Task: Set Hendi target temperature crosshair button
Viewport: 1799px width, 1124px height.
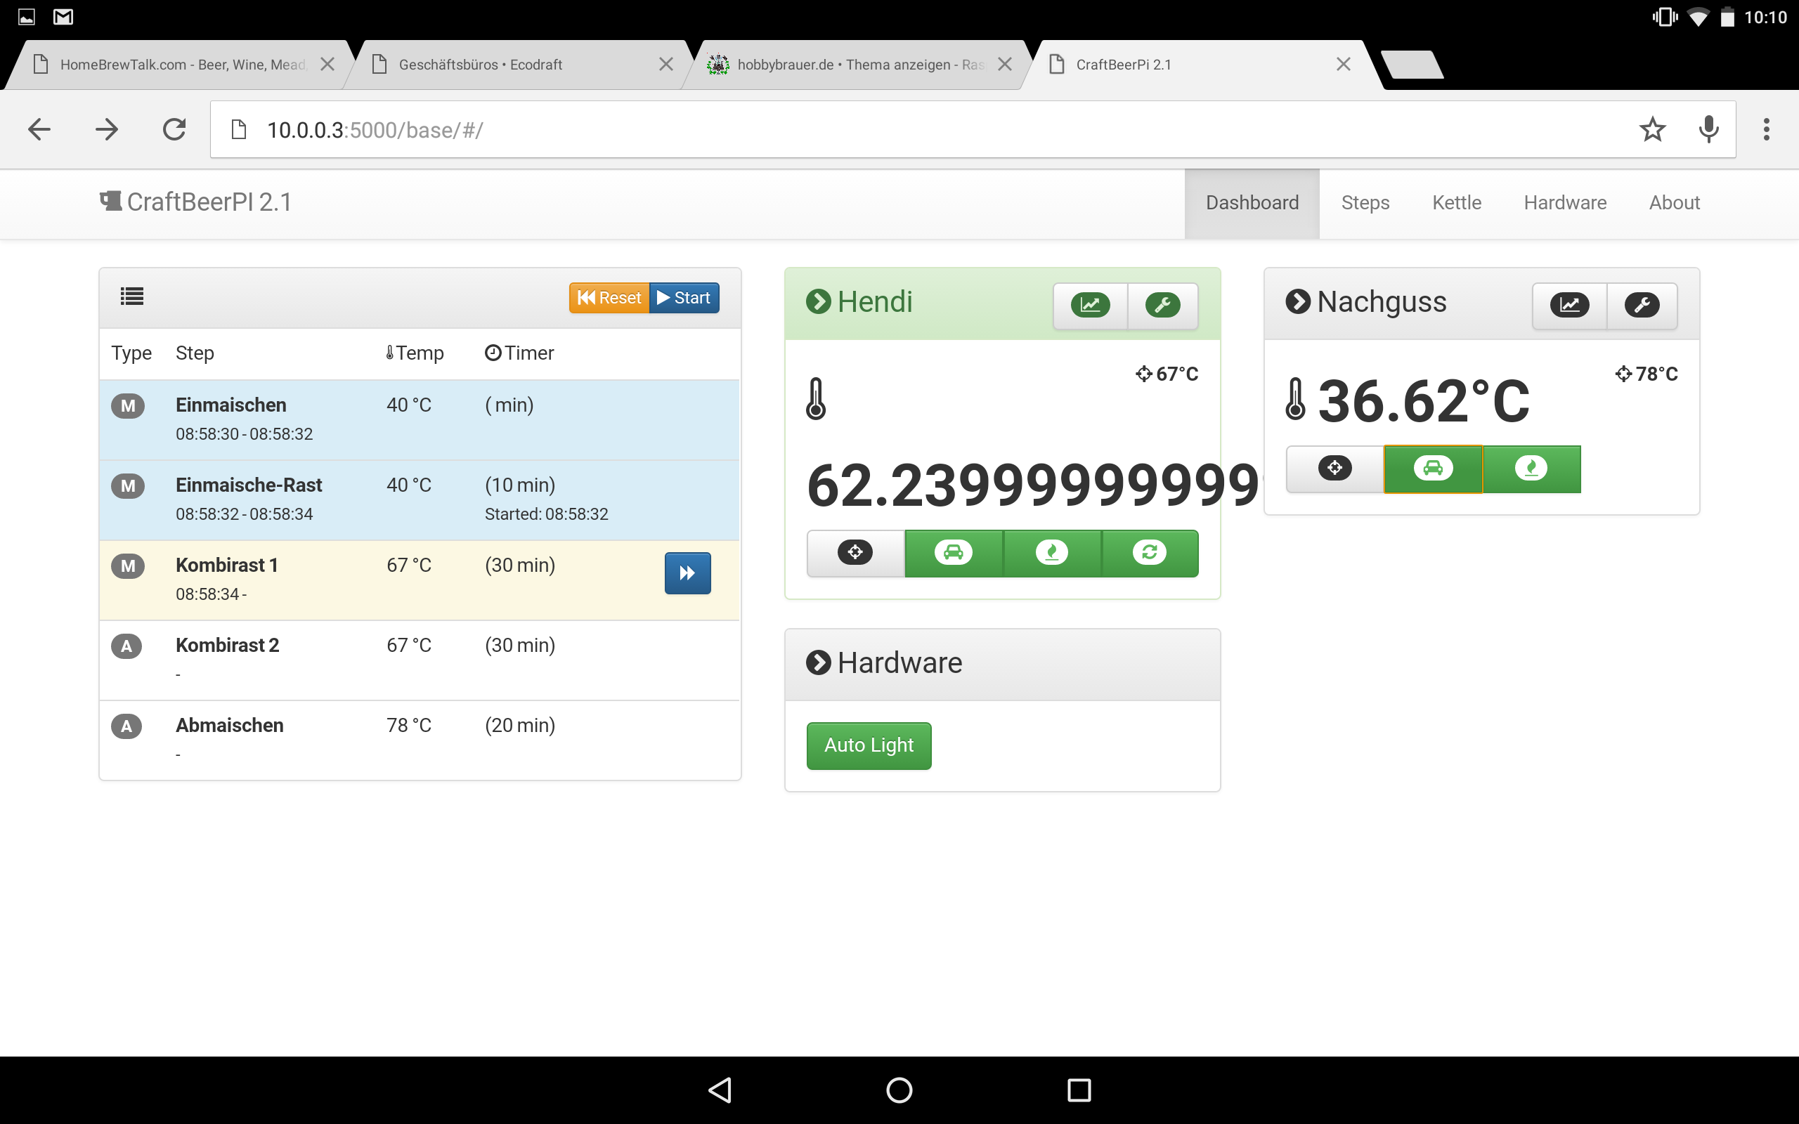Action: tap(855, 552)
